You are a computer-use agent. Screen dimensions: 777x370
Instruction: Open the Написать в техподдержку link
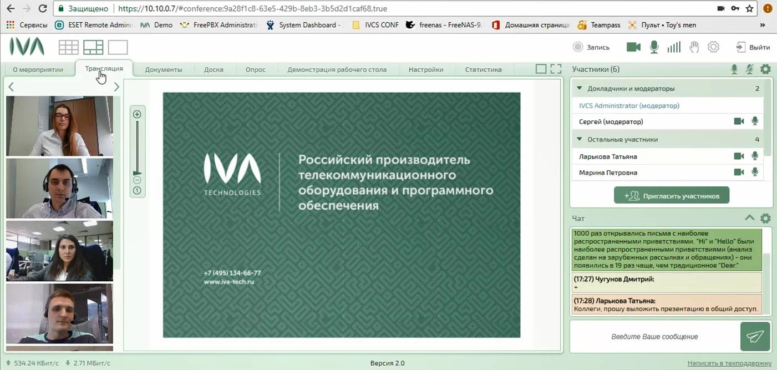pos(729,363)
